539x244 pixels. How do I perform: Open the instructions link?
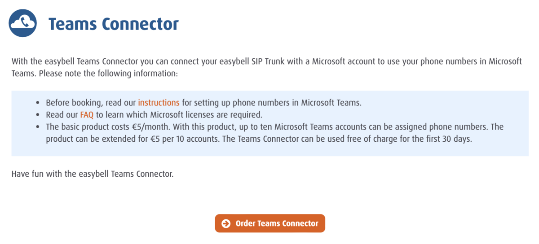159,103
